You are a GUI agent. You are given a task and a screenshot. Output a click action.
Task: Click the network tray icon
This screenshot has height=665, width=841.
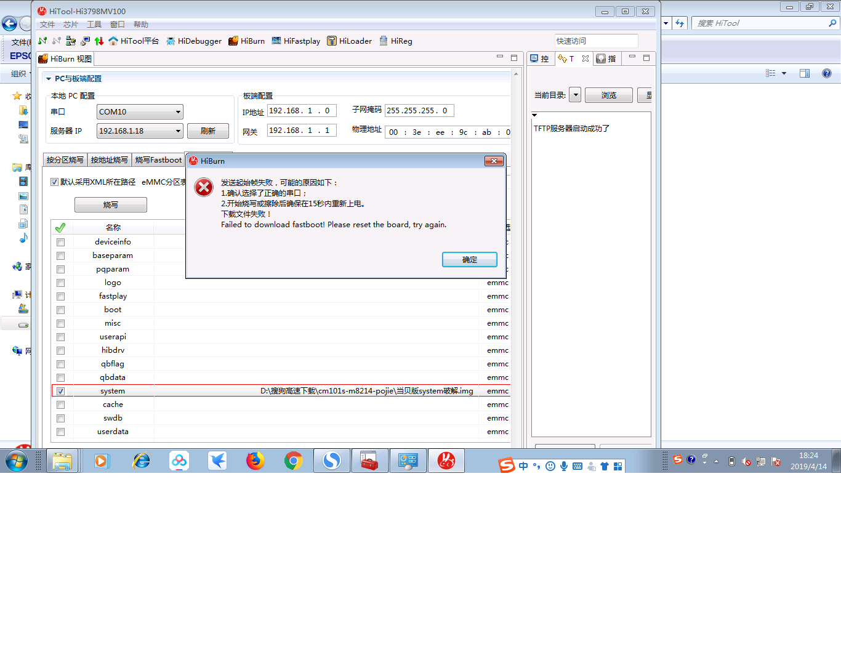pyautogui.click(x=761, y=461)
